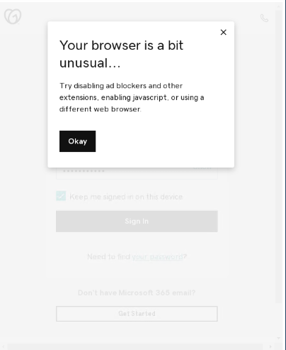Click the Okay button in the dialog
The width and height of the screenshot is (286, 350).
[x=77, y=141]
